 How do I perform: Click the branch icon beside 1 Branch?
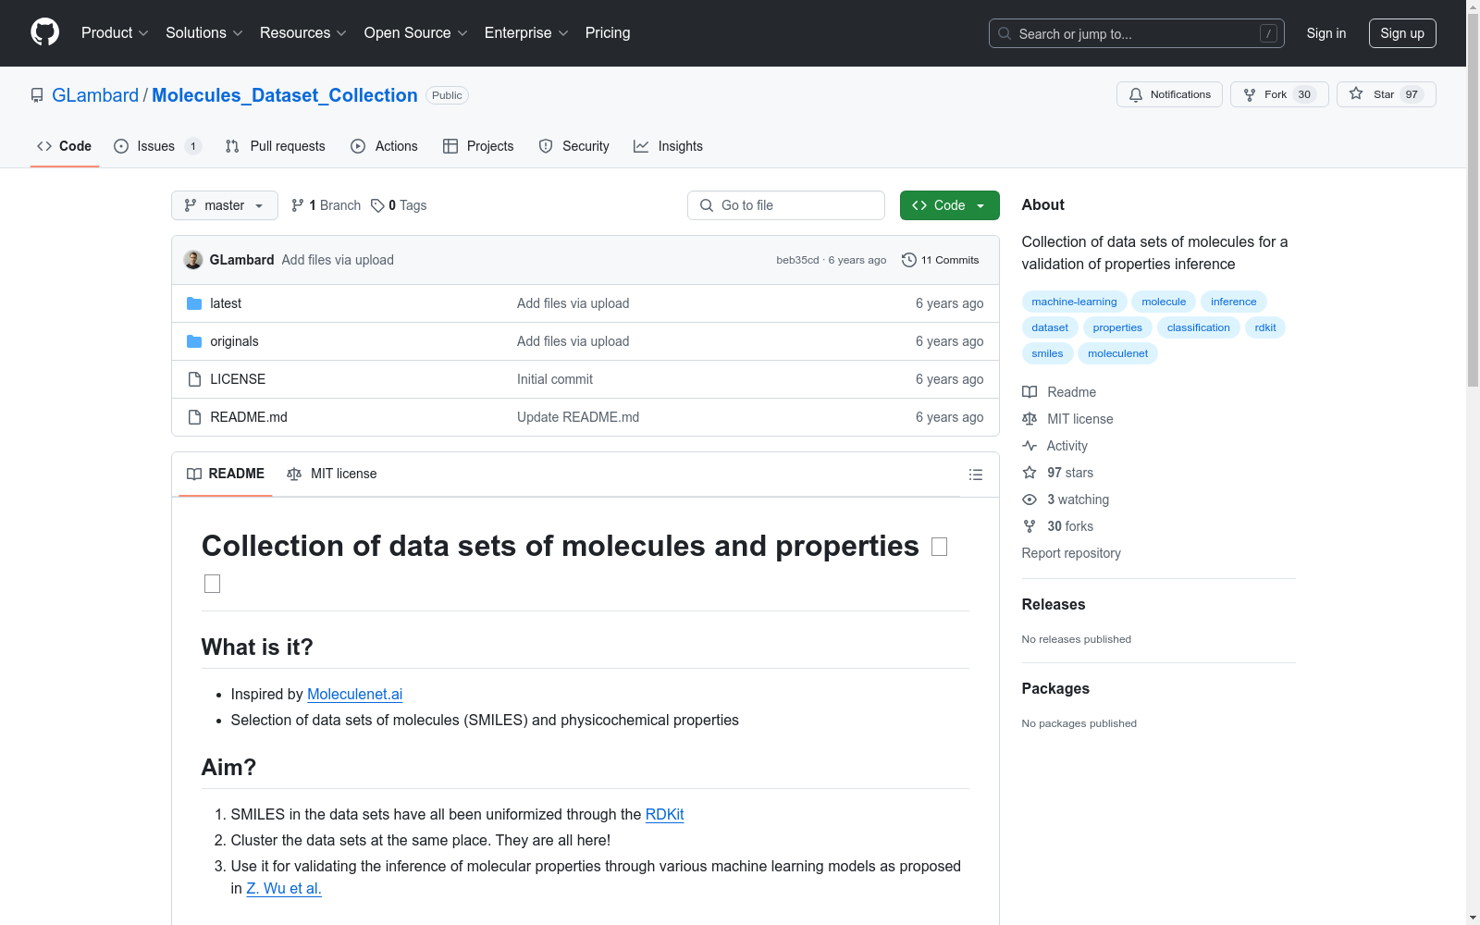298,205
